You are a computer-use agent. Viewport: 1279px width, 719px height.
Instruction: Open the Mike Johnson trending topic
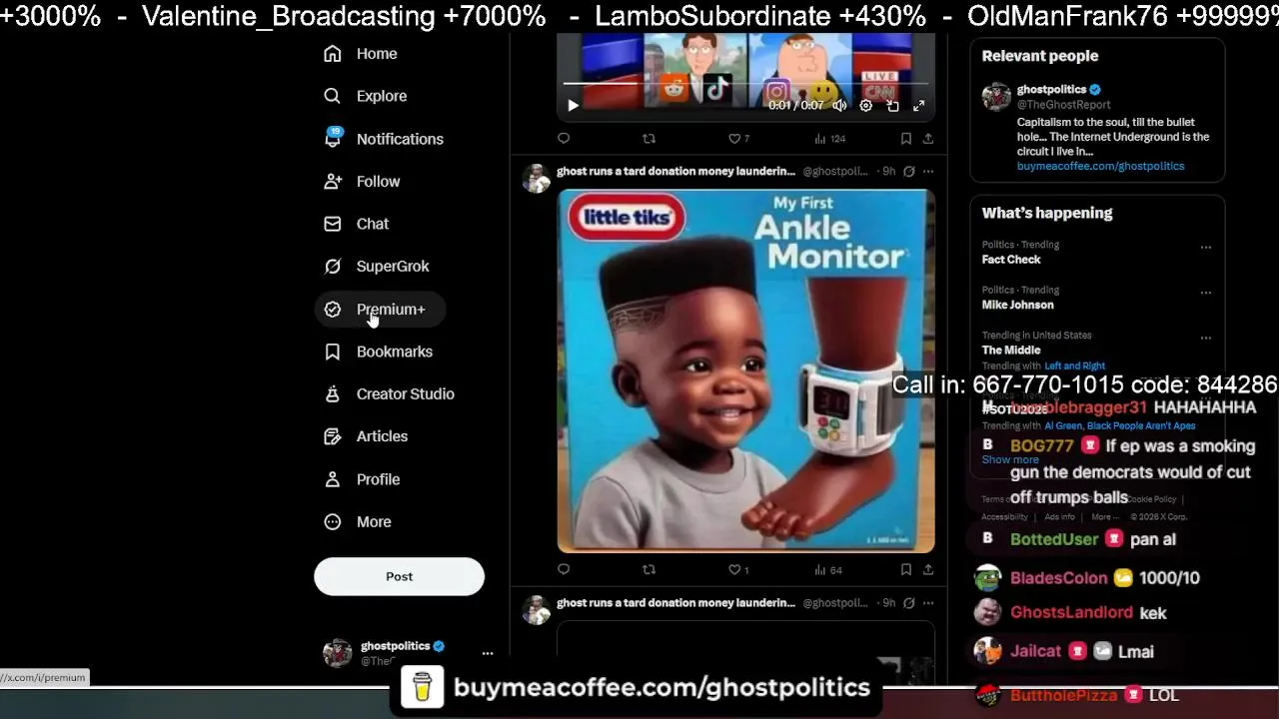(x=1017, y=305)
